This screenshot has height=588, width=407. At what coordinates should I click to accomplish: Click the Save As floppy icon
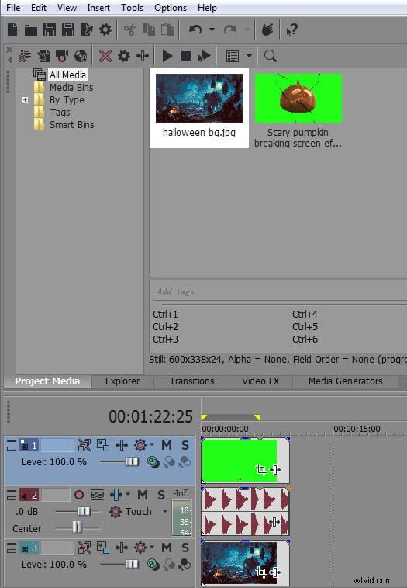(67, 30)
